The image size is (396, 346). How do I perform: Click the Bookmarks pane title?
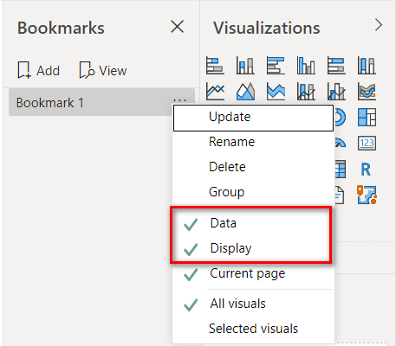tap(61, 28)
